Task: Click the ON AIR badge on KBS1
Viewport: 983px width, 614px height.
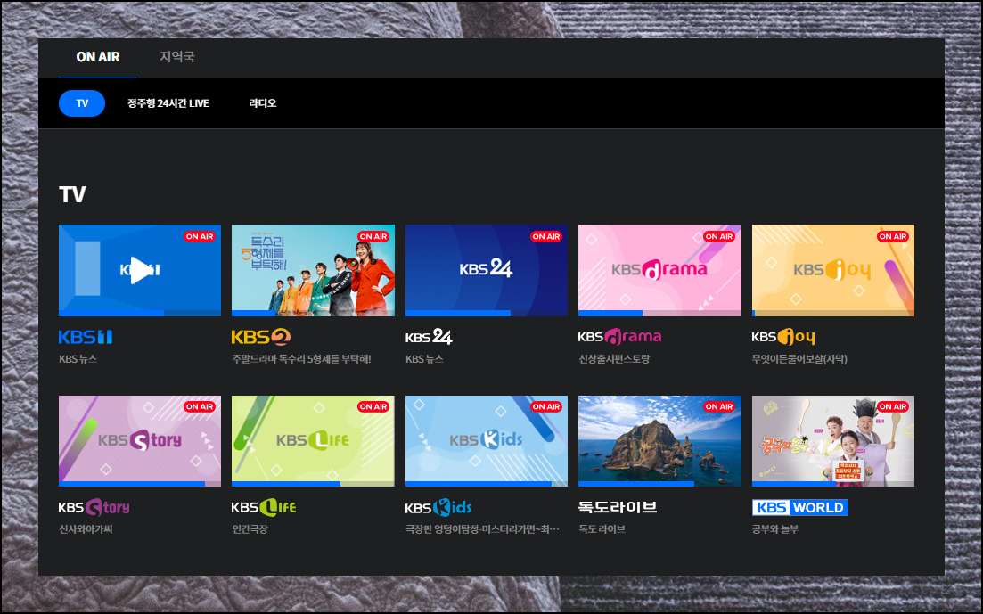Action: click(200, 236)
